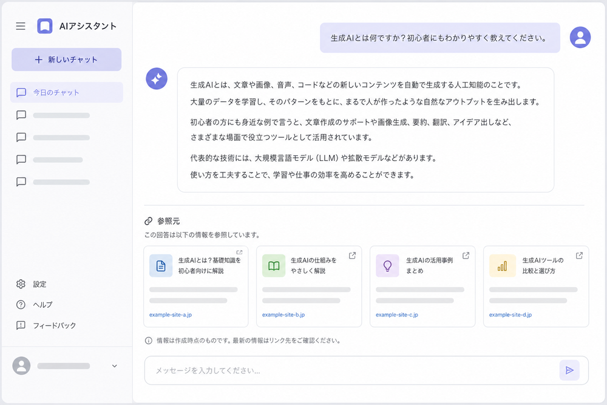The width and height of the screenshot is (607, 405).
Task: Open external link on 基礎知識 card
Action: pyautogui.click(x=239, y=253)
